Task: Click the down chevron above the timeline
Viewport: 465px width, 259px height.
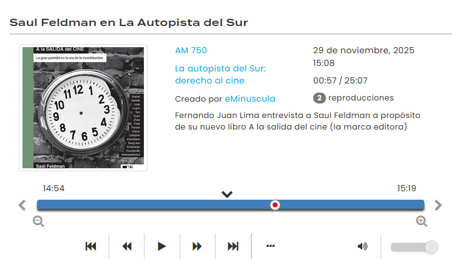Action: tap(227, 194)
